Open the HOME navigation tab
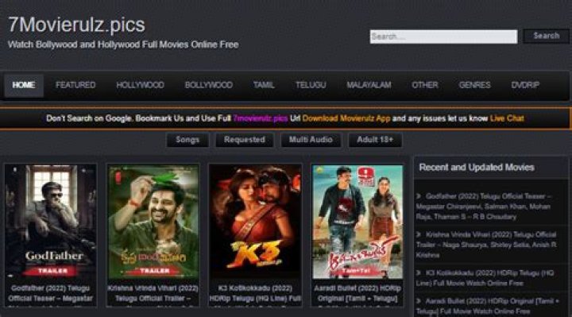 (24, 85)
